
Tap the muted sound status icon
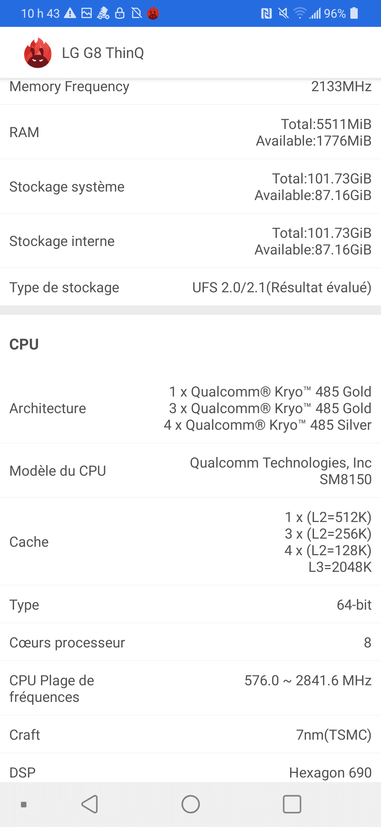283,13
